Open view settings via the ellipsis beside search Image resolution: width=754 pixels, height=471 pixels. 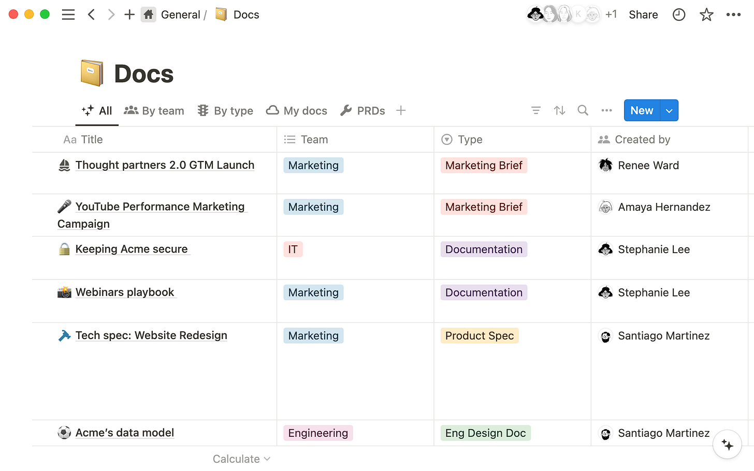tap(606, 110)
